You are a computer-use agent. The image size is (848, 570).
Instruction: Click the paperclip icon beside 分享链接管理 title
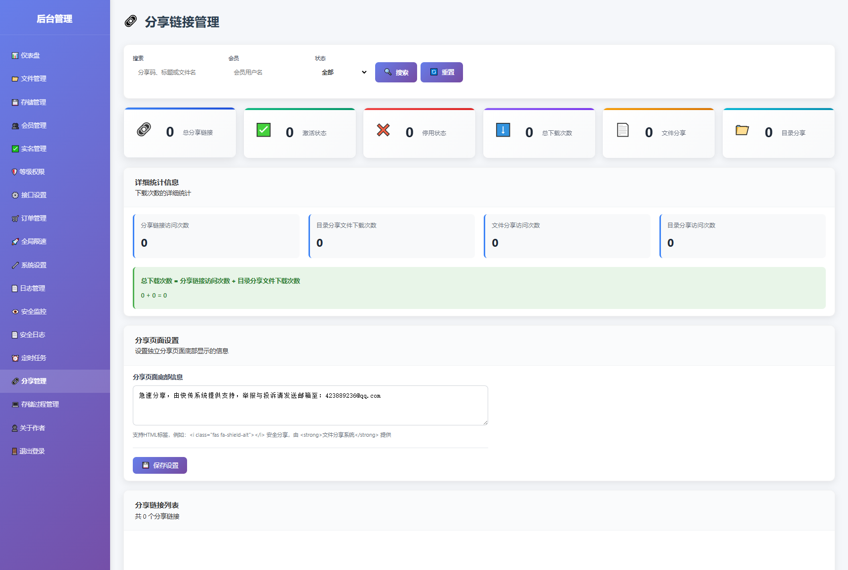tap(130, 22)
